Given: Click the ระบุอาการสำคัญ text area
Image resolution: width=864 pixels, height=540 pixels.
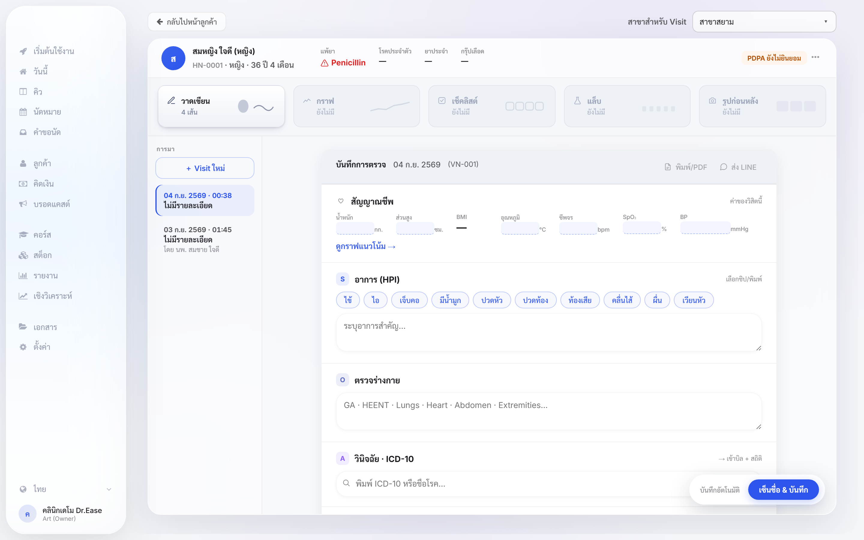Looking at the screenshot, I should (x=549, y=332).
